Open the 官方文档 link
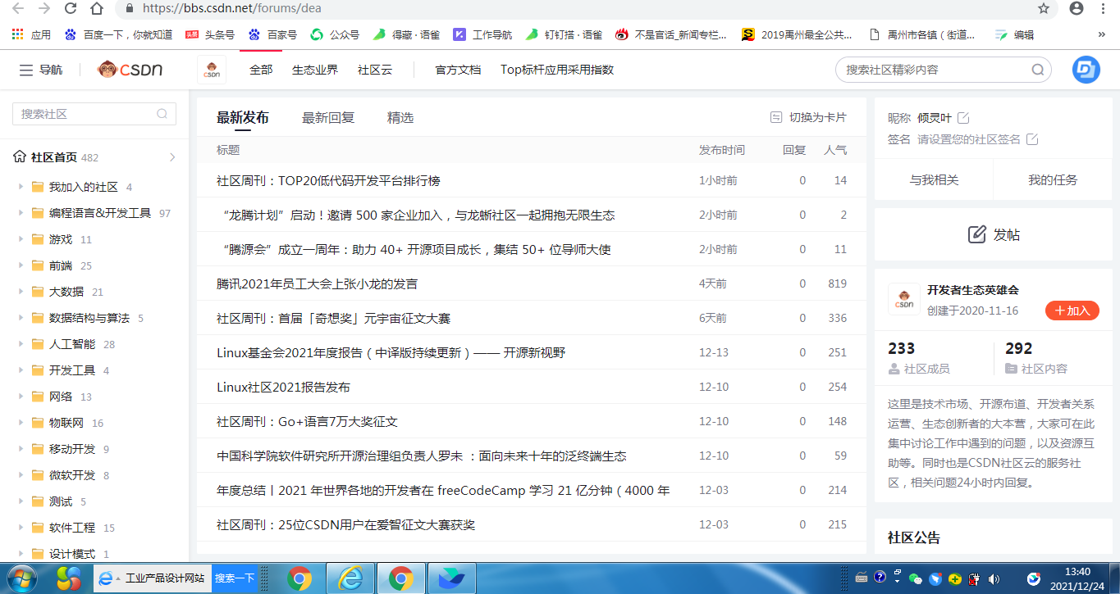Image resolution: width=1120 pixels, height=594 pixels. (458, 70)
